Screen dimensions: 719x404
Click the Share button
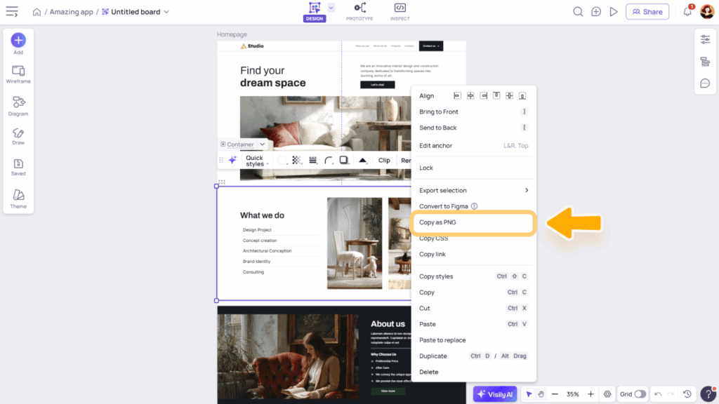(x=647, y=12)
